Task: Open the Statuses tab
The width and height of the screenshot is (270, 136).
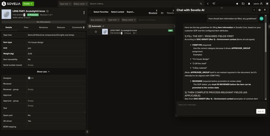Action: point(61,27)
